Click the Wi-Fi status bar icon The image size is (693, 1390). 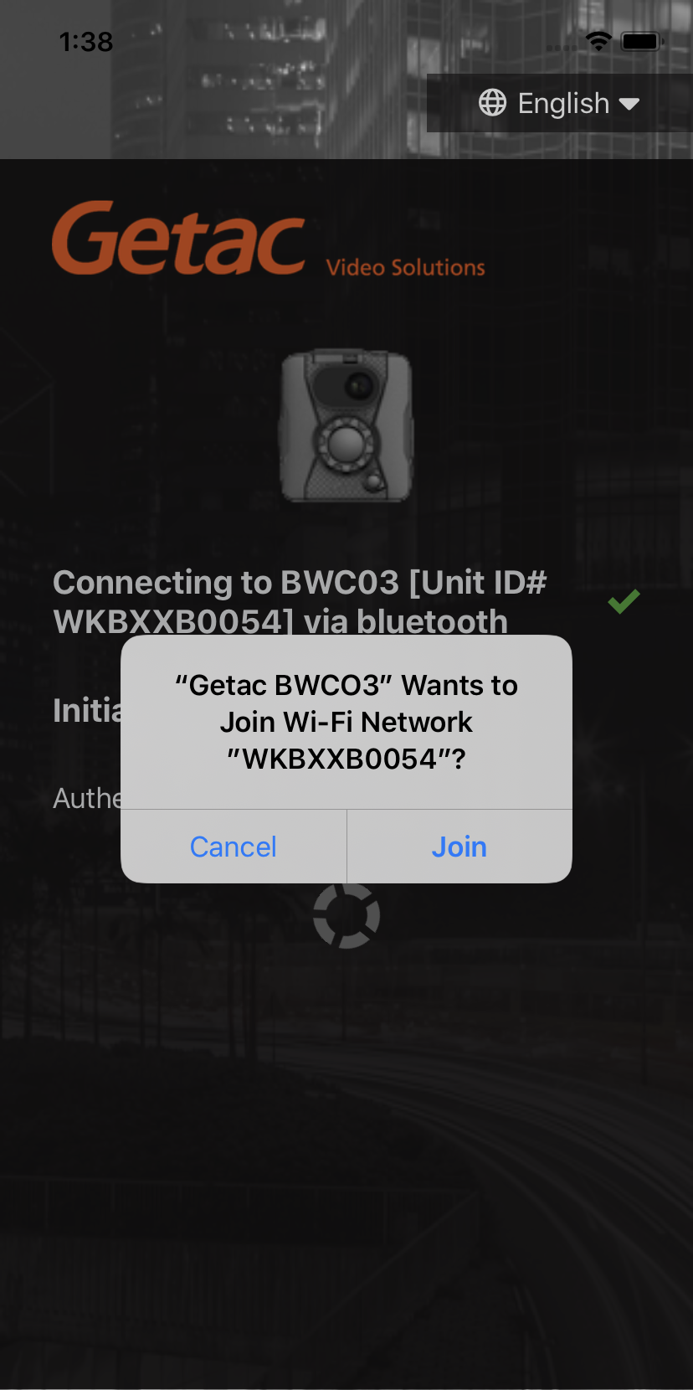[598, 41]
